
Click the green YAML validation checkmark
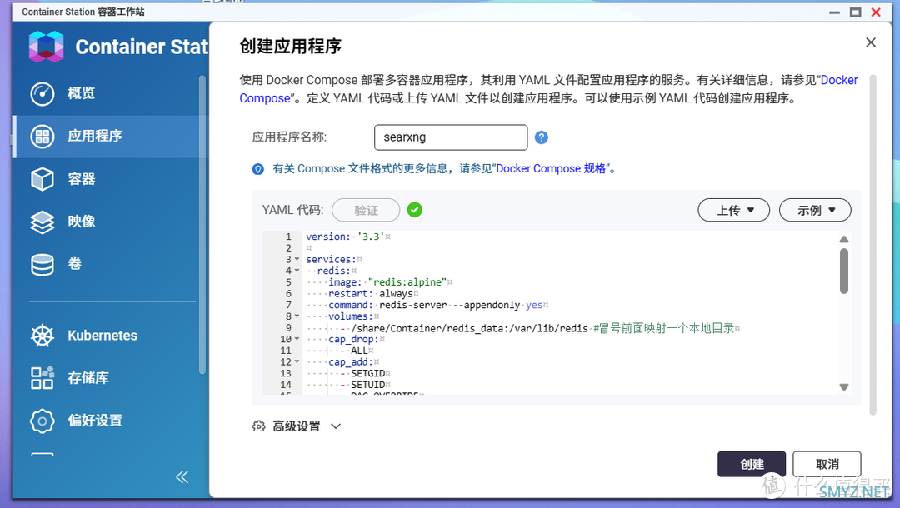click(x=414, y=210)
